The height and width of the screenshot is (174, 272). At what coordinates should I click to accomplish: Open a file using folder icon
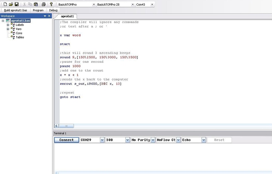coord(11,4)
